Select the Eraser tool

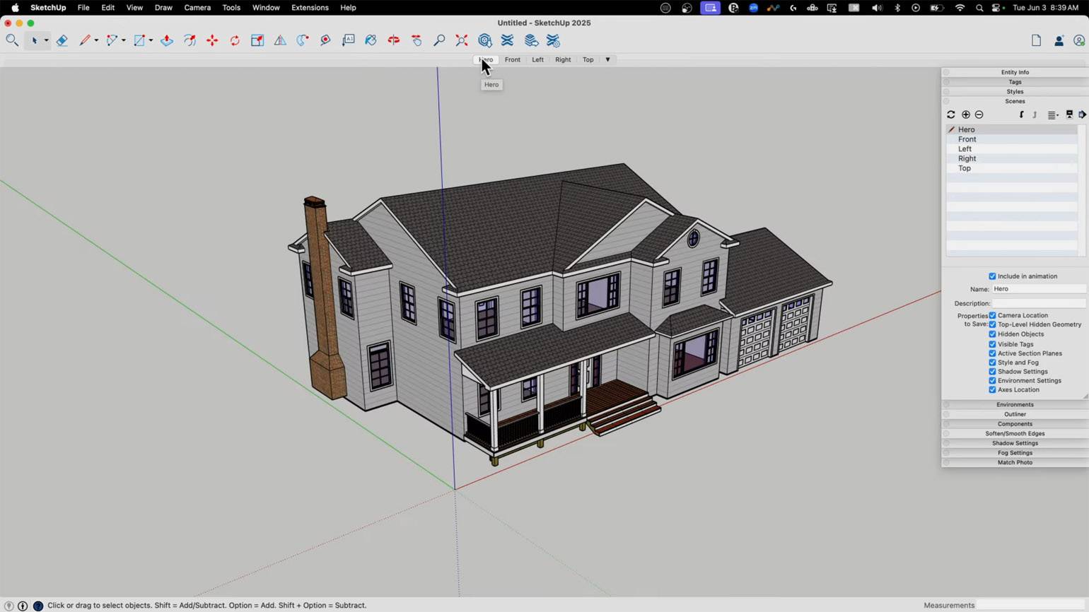point(62,41)
